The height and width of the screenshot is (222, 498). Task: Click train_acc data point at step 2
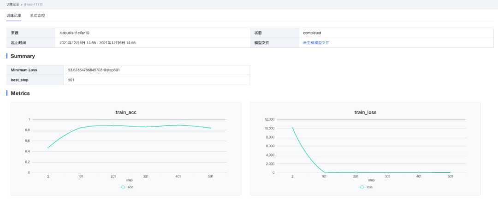(48, 148)
